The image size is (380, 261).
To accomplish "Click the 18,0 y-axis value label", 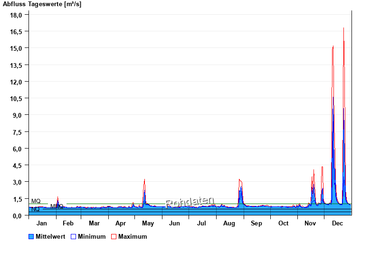I will tap(16, 15).
